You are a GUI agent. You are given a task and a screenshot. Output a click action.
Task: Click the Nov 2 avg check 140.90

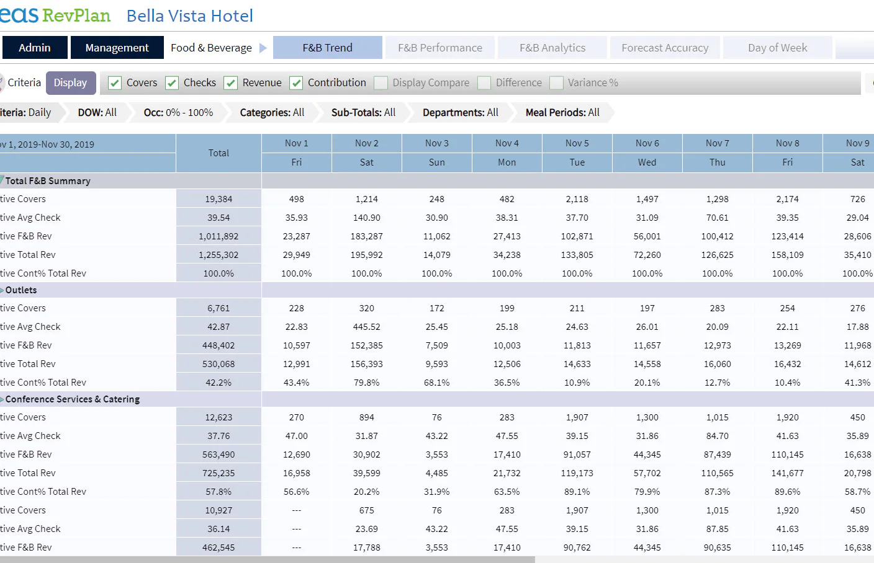click(367, 218)
